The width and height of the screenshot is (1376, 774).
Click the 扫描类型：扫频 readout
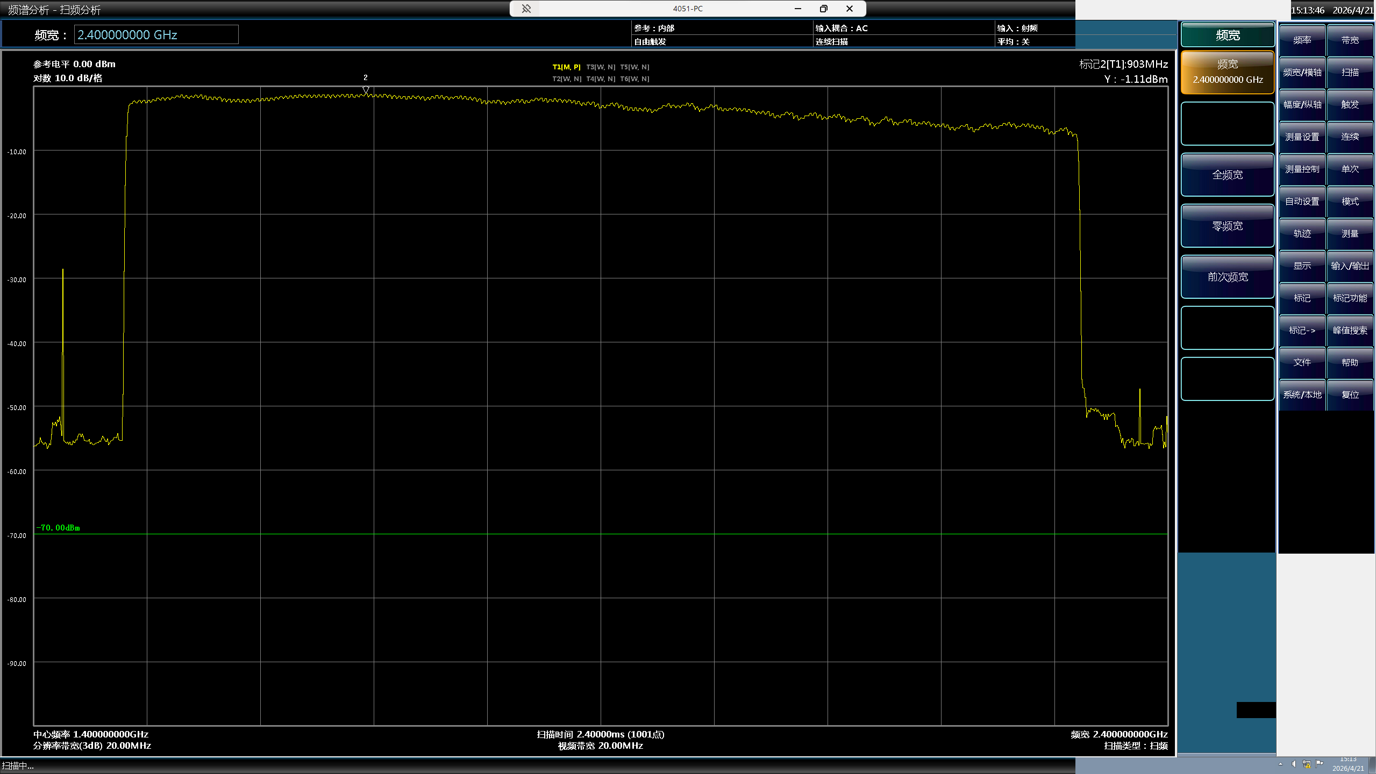[x=1136, y=746]
